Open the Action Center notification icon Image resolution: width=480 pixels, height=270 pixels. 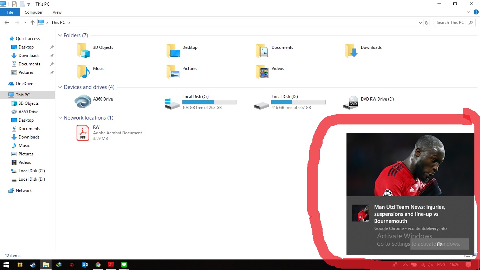(468, 265)
